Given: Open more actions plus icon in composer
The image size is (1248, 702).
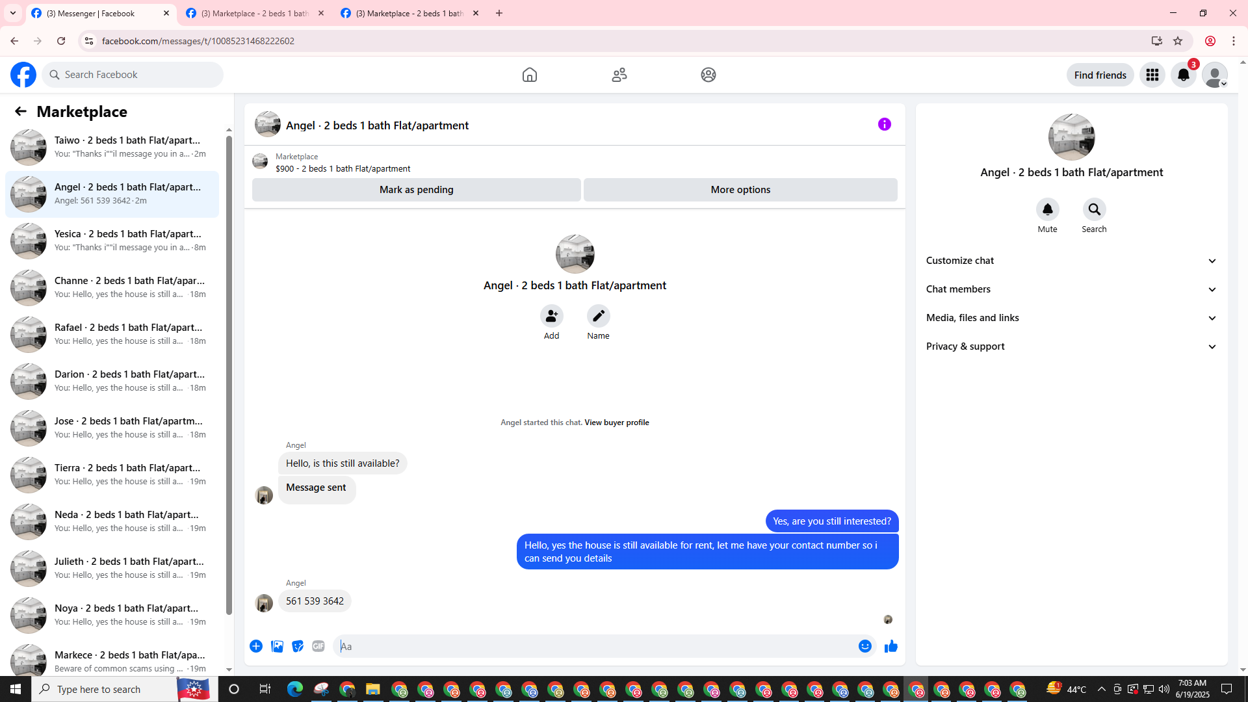Looking at the screenshot, I should pyautogui.click(x=256, y=646).
